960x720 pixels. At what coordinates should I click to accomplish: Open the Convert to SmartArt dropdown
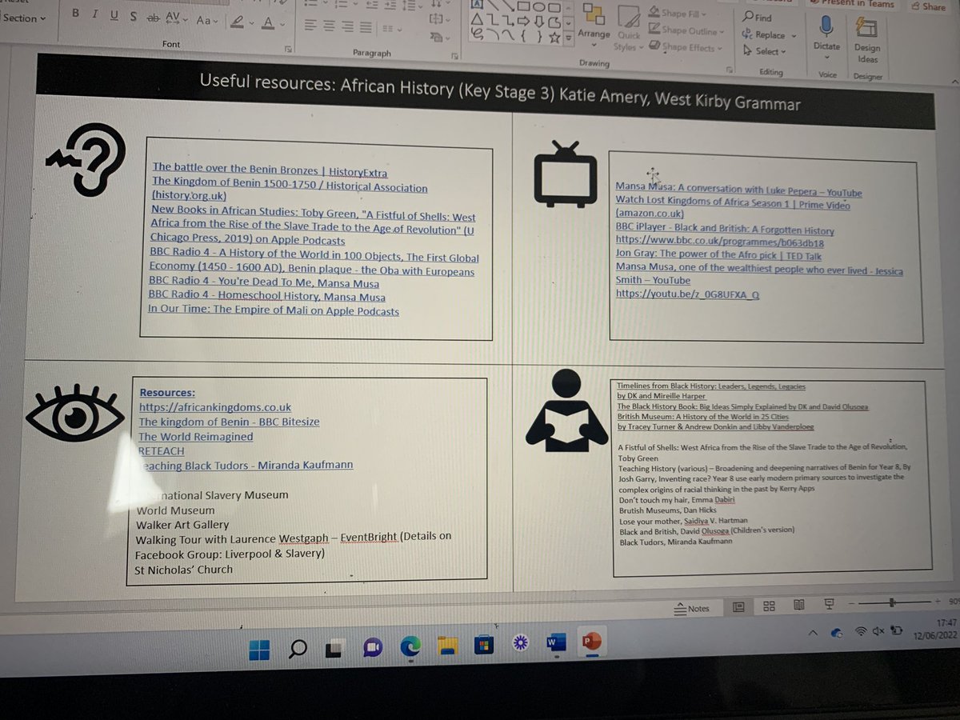438,37
